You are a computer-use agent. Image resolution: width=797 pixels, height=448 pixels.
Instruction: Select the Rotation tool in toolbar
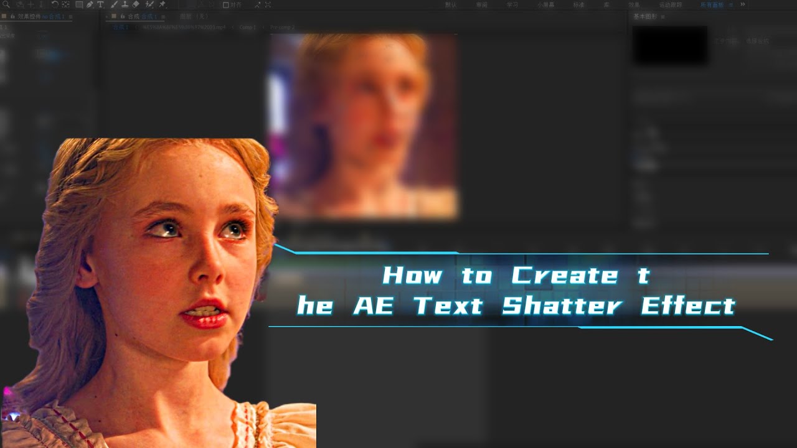tap(55, 4)
